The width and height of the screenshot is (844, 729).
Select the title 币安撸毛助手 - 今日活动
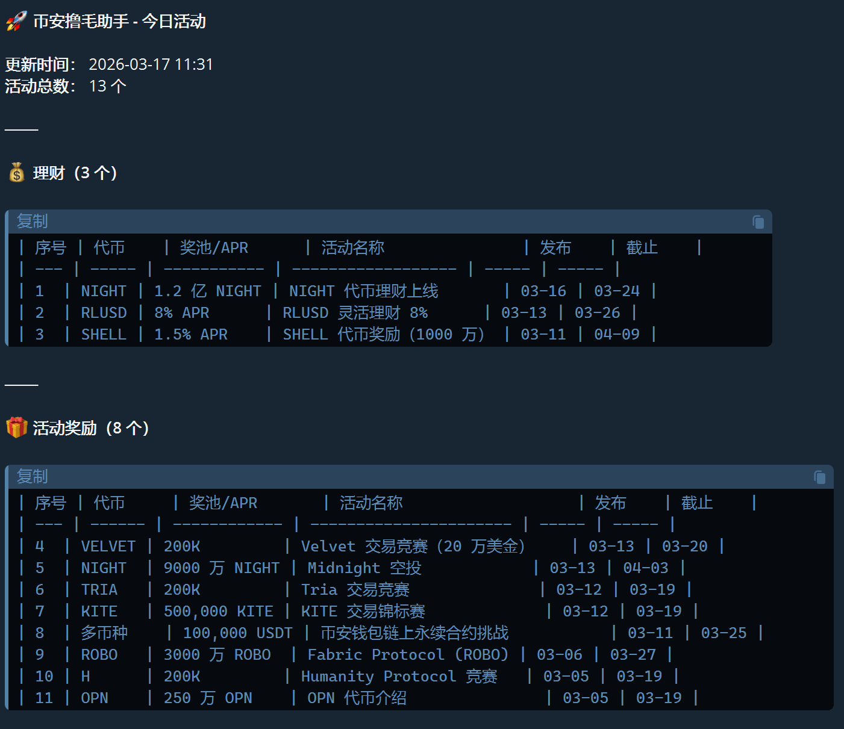click(120, 22)
